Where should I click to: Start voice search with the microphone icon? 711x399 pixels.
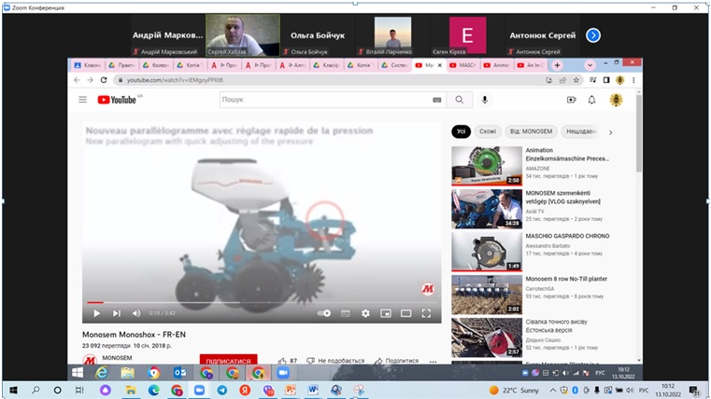click(x=485, y=100)
